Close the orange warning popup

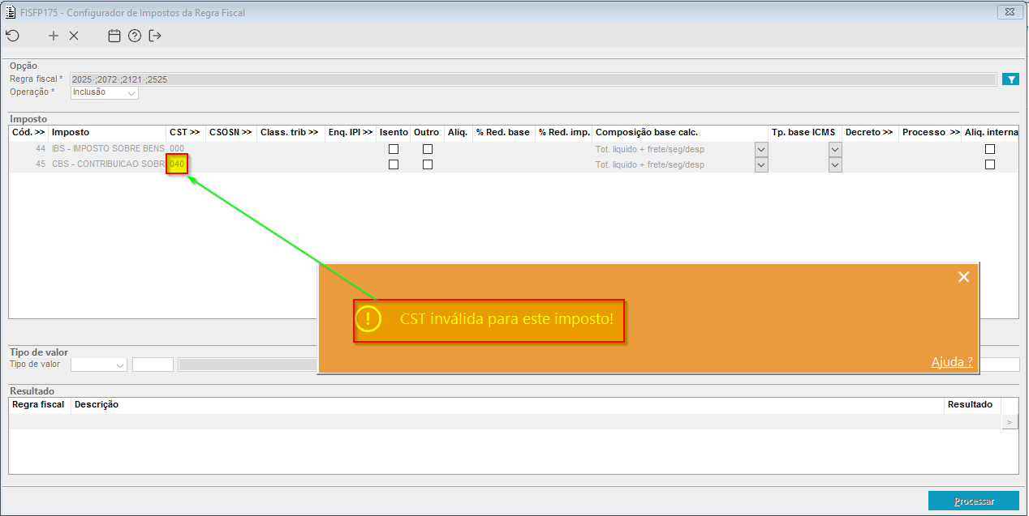pyautogui.click(x=963, y=277)
